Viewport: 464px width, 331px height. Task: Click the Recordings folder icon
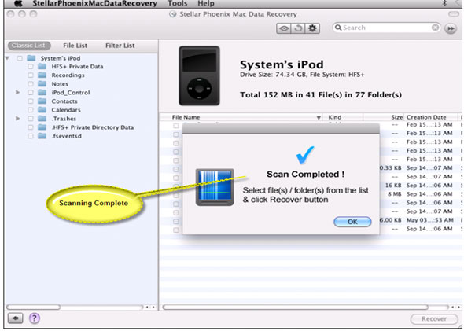[42, 75]
